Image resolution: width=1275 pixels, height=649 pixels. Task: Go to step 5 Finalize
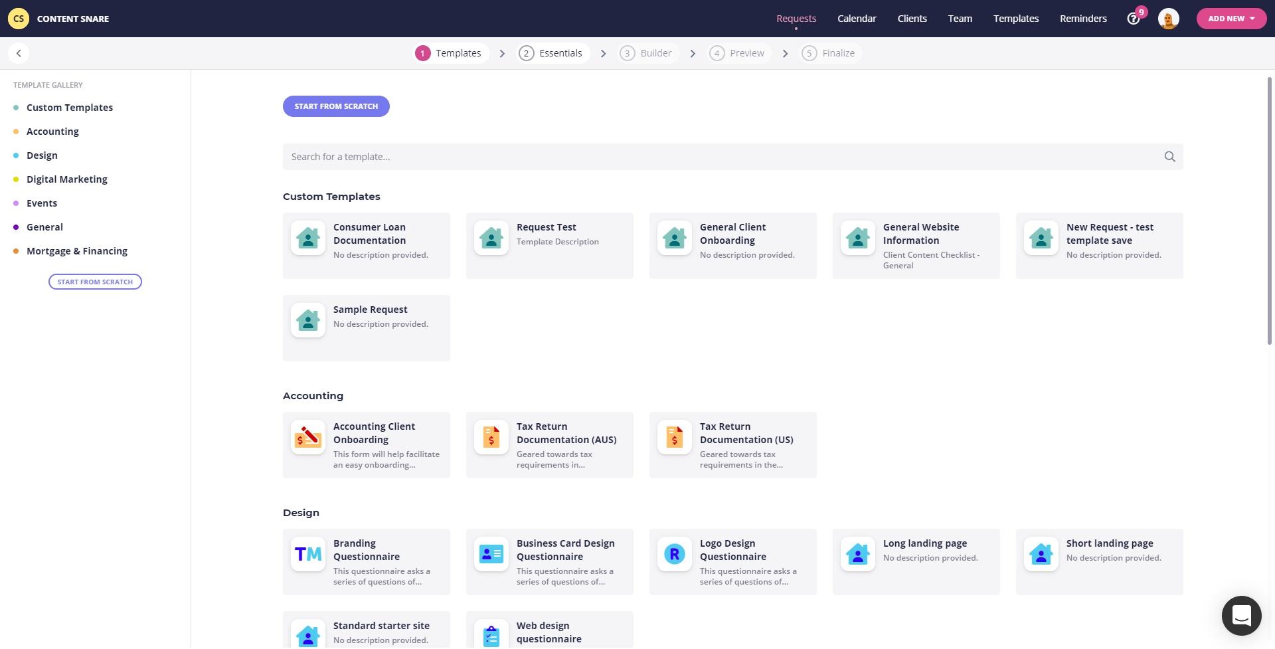[829, 53]
